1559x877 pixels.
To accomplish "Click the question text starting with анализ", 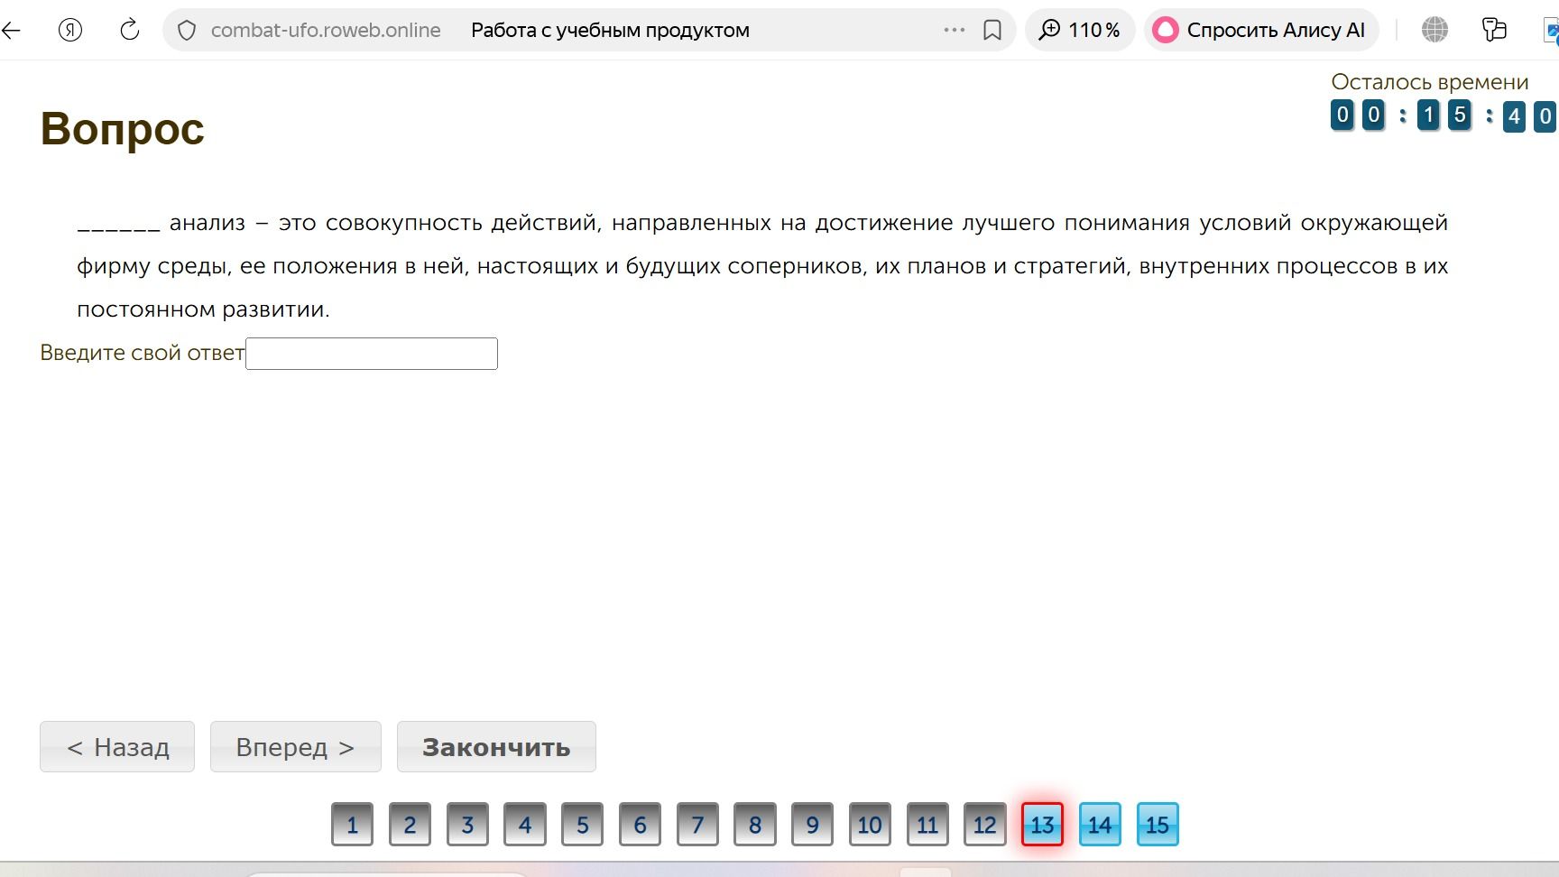I will [762, 266].
